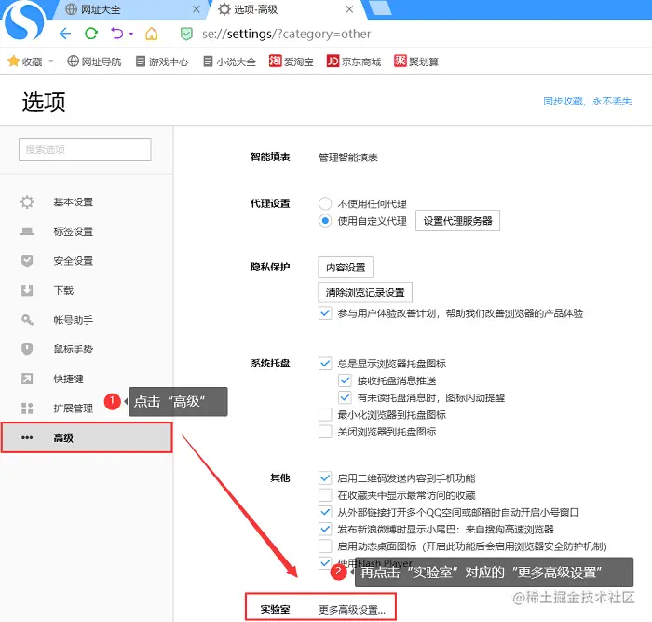Click the 更多高级设置... link

click(x=352, y=610)
